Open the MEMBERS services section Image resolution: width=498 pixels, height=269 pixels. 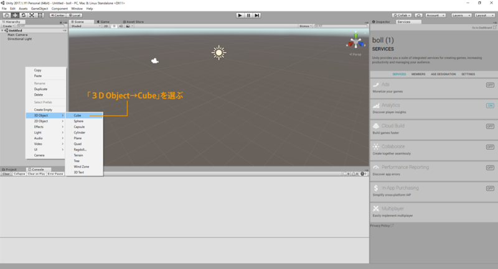[418, 74]
